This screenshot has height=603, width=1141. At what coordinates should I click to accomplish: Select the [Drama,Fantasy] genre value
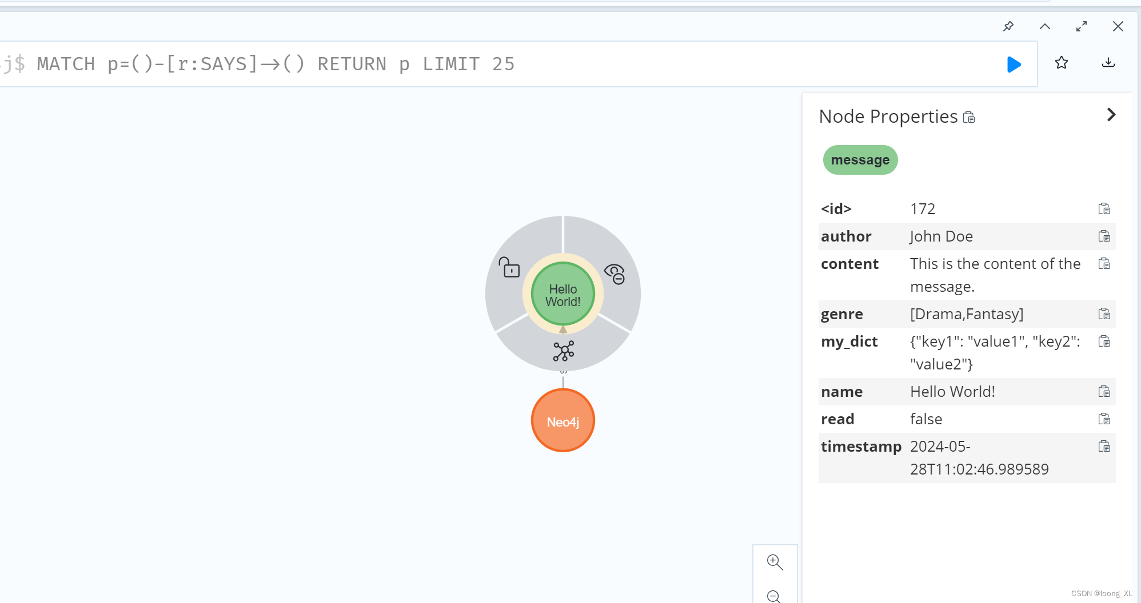click(967, 314)
